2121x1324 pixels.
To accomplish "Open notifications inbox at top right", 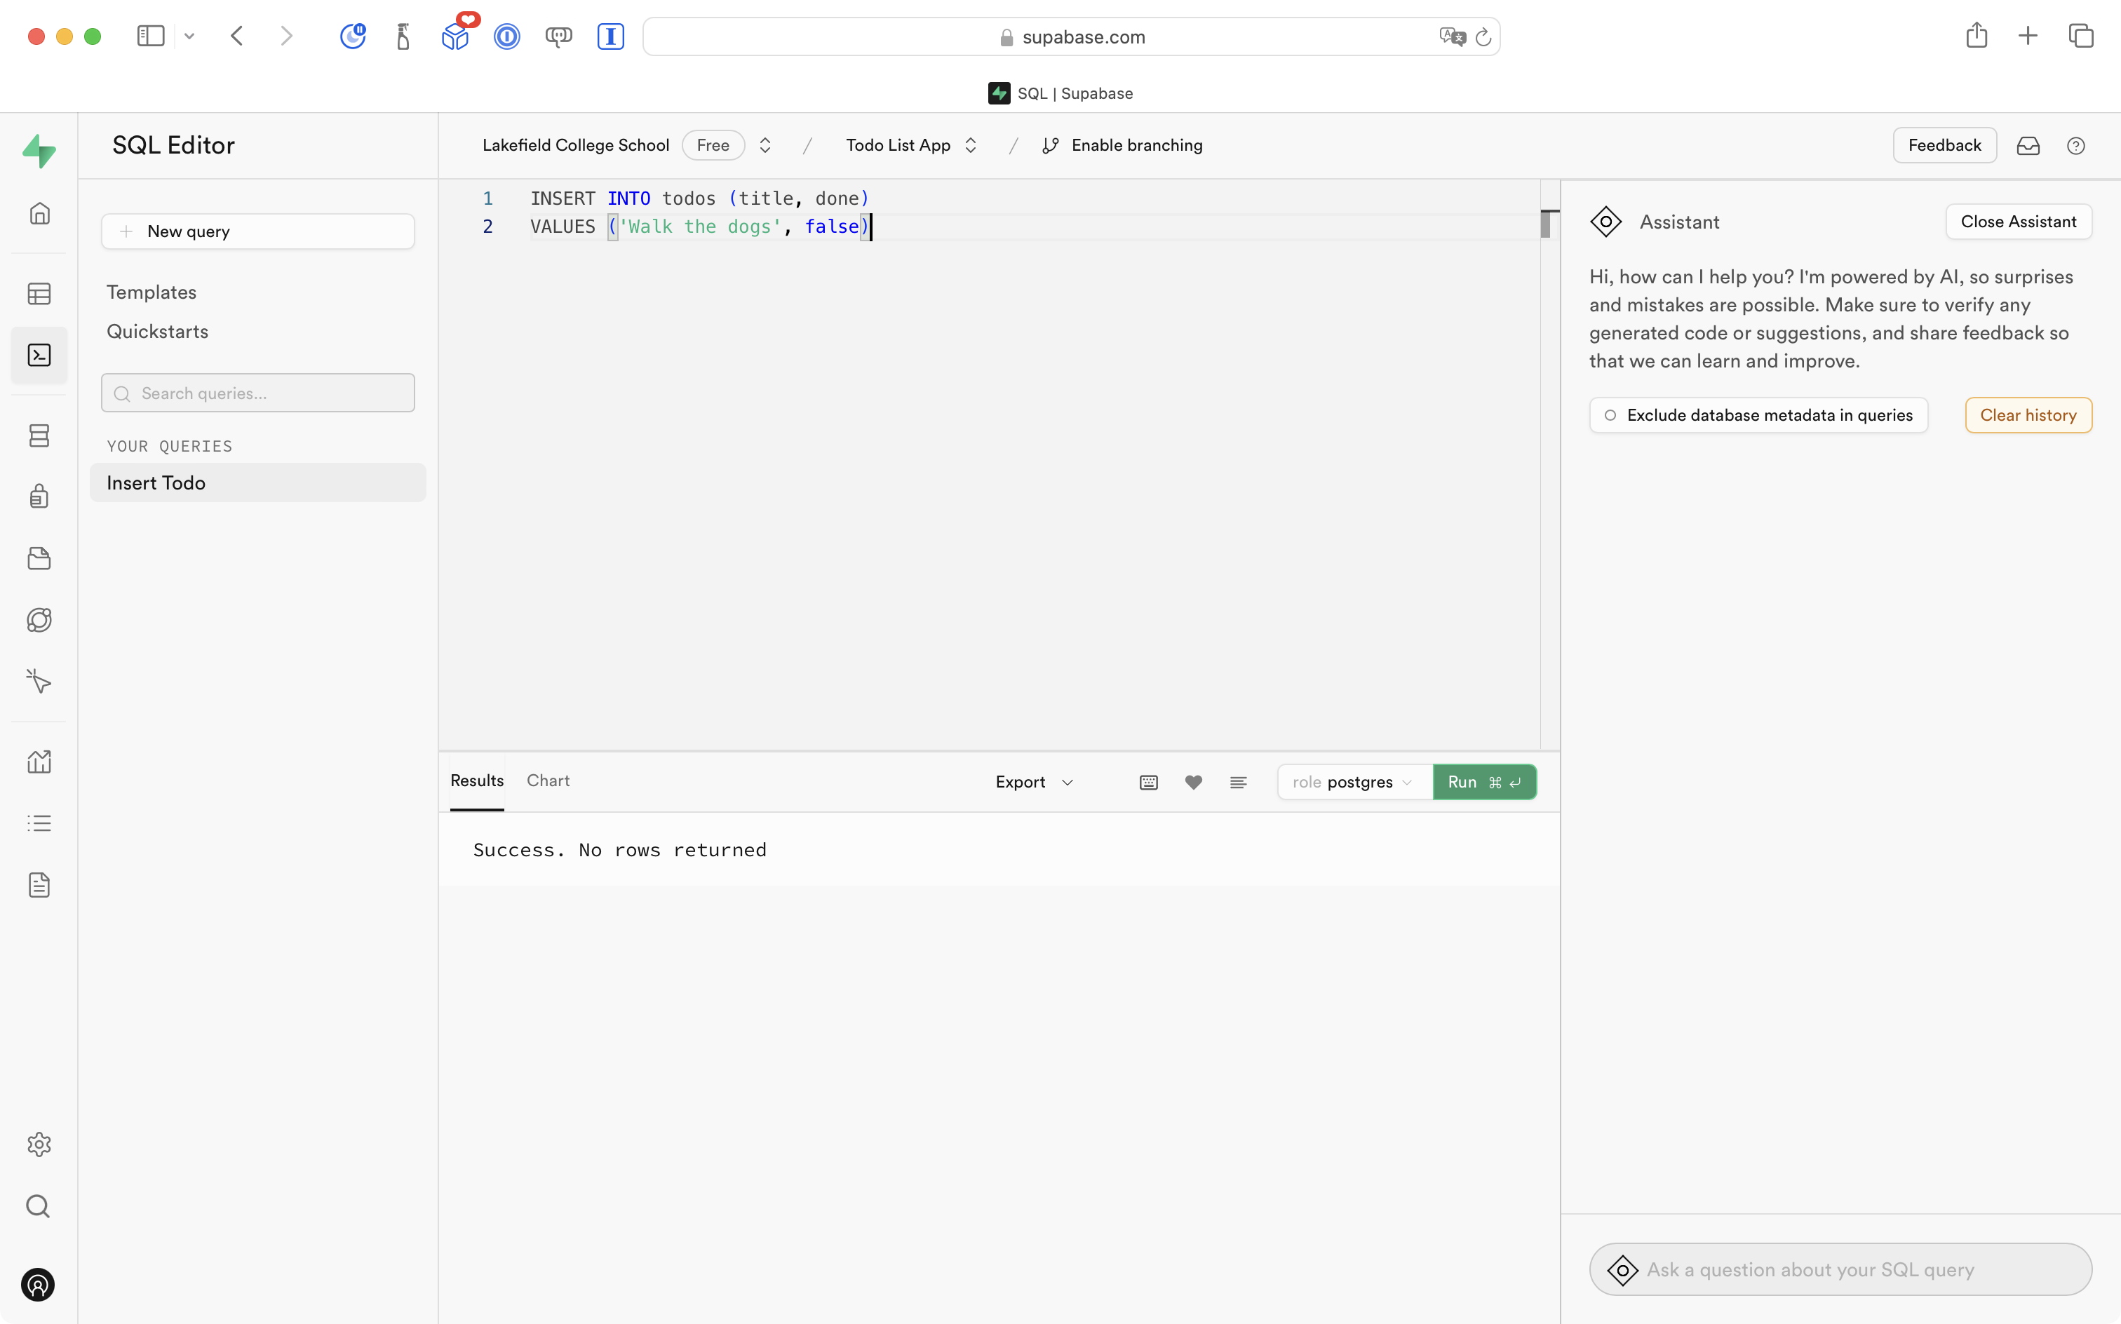I will 2029,145.
